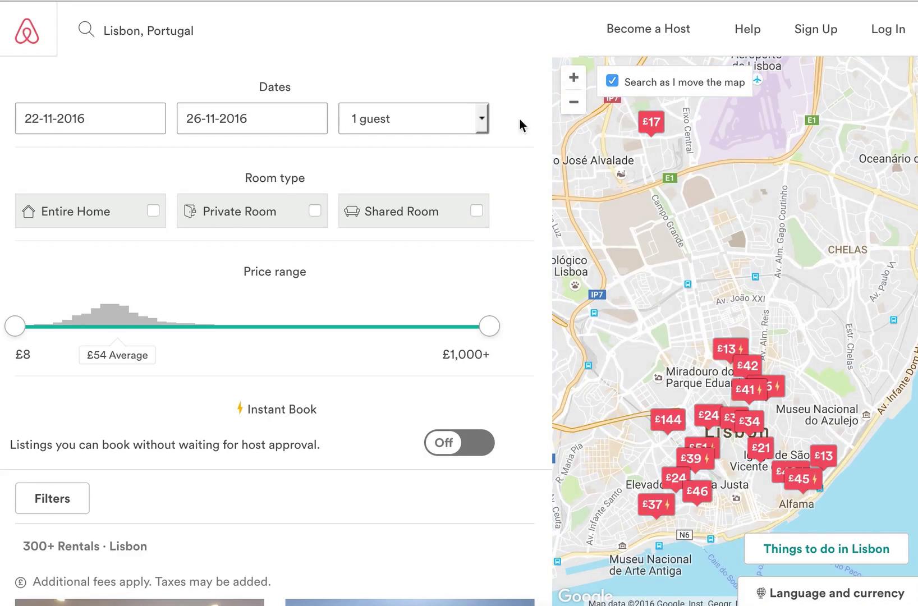Click Things to do in Lisbon
Viewport: 918px width, 606px height.
826,549
